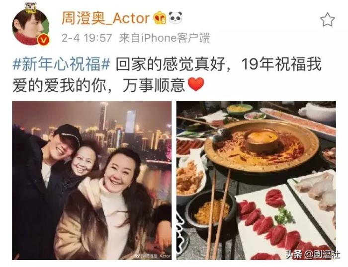Click the 来自iPhone客户端 source link
348x267 pixels.
165,38
